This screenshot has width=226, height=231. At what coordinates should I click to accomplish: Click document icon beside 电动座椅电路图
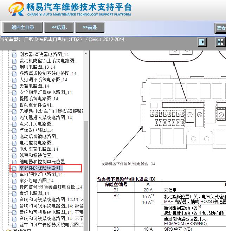[x=14, y=143]
